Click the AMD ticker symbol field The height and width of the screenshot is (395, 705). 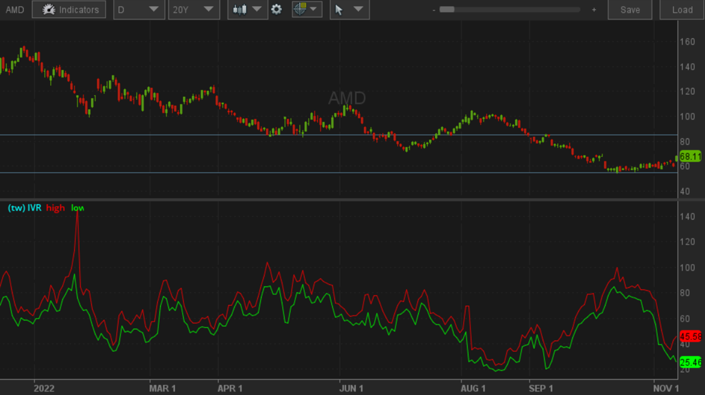tap(15, 10)
